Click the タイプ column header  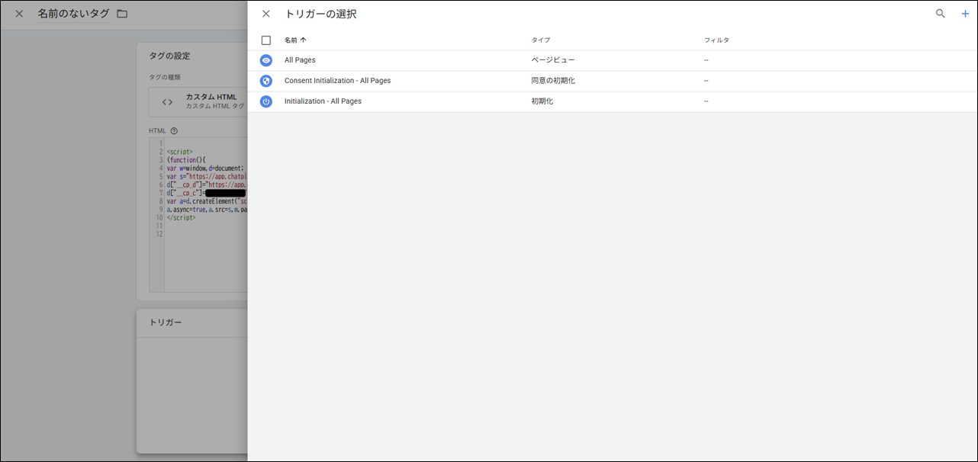(x=540, y=40)
